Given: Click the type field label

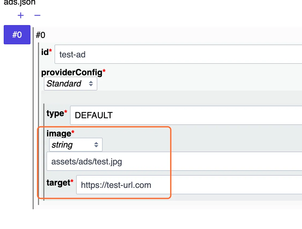Looking at the screenshot, I should (x=55, y=113).
